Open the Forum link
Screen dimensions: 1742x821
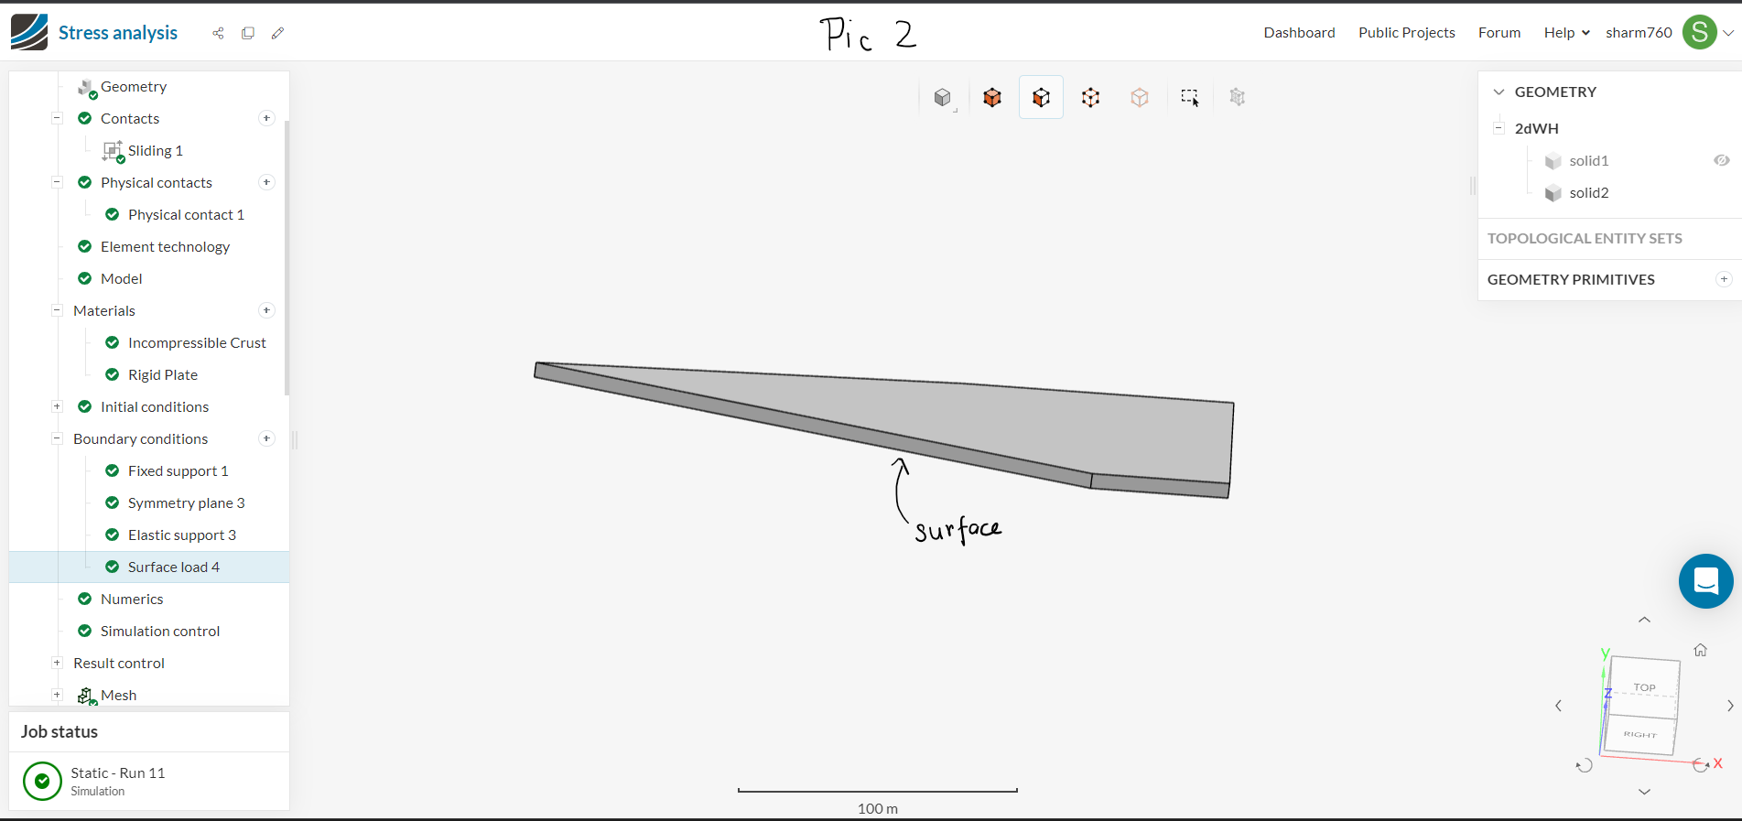point(1499,33)
